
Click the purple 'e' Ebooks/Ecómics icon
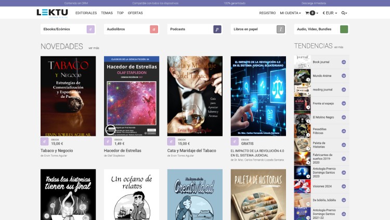pos(90,29)
